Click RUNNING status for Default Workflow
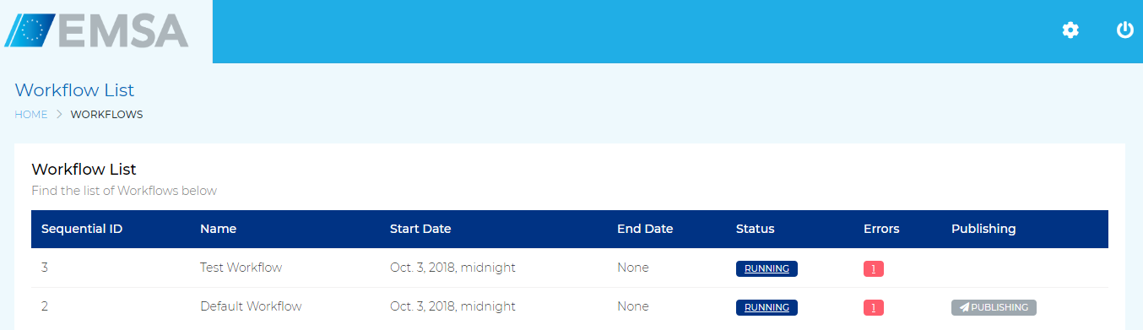Screen dimensions: 1143x330 click(767, 307)
